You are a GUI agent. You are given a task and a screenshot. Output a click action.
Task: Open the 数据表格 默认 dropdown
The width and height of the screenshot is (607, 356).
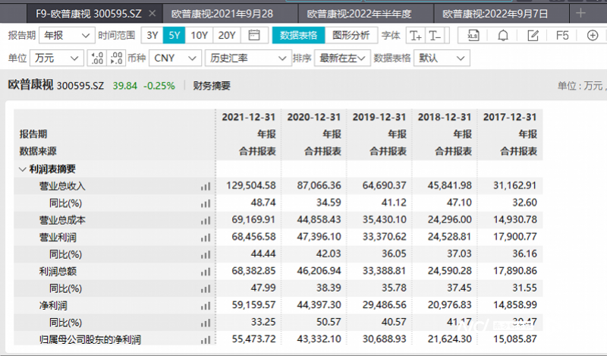442,58
